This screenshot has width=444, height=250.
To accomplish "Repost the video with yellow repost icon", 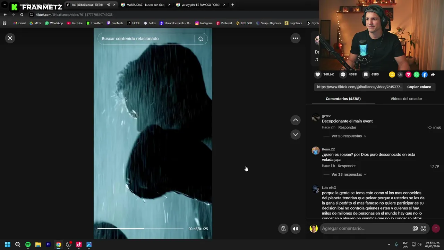I will point(392,75).
